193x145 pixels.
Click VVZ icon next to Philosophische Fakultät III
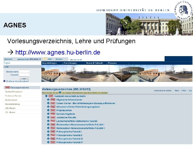click(53, 139)
